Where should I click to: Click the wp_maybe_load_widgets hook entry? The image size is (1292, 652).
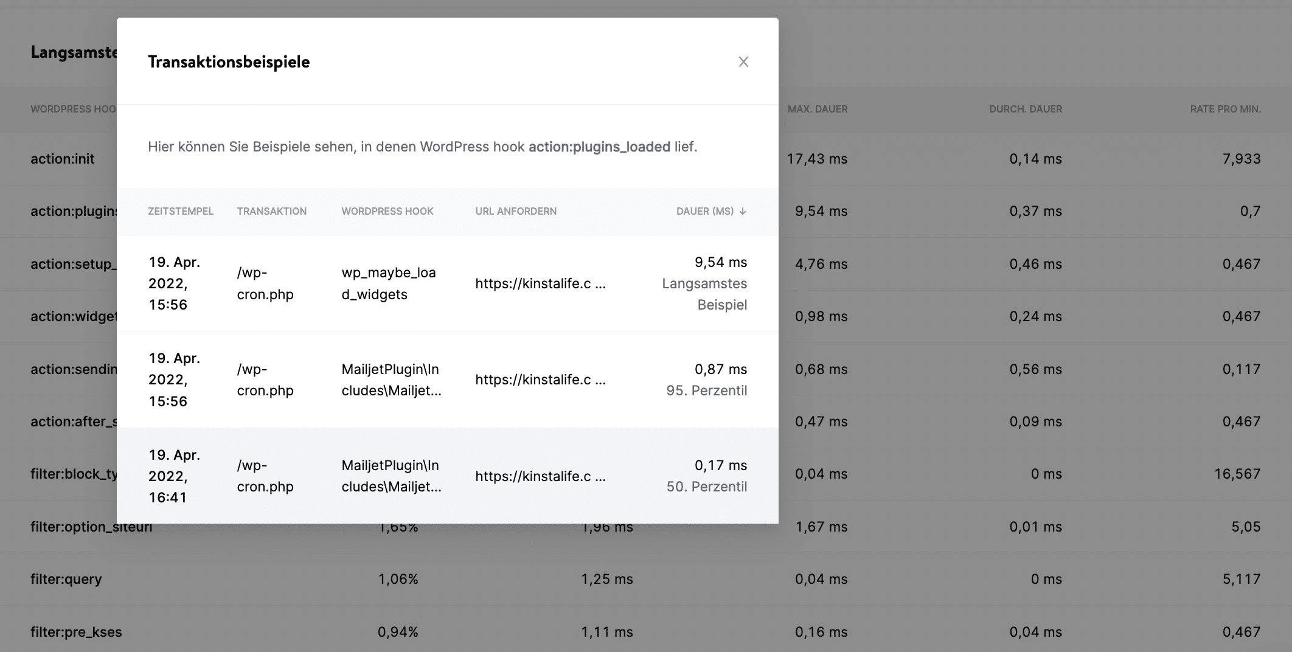pyautogui.click(x=389, y=283)
